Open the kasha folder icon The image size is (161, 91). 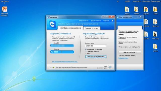point(155,10)
